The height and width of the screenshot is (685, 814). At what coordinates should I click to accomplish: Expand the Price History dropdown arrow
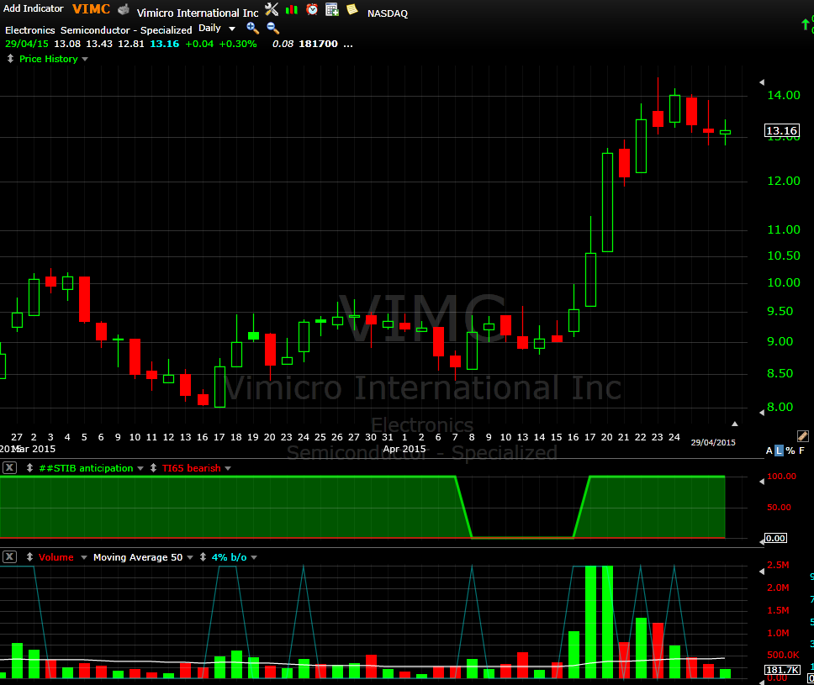(x=85, y=59)
